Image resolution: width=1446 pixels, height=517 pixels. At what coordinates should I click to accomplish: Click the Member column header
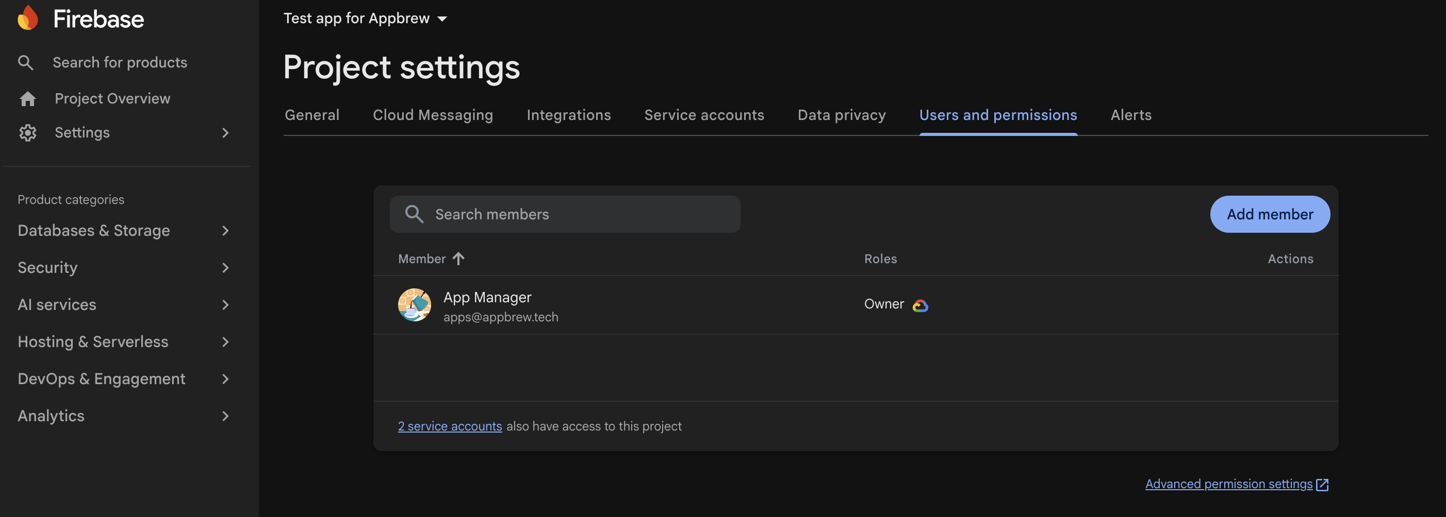coord(421,258)
